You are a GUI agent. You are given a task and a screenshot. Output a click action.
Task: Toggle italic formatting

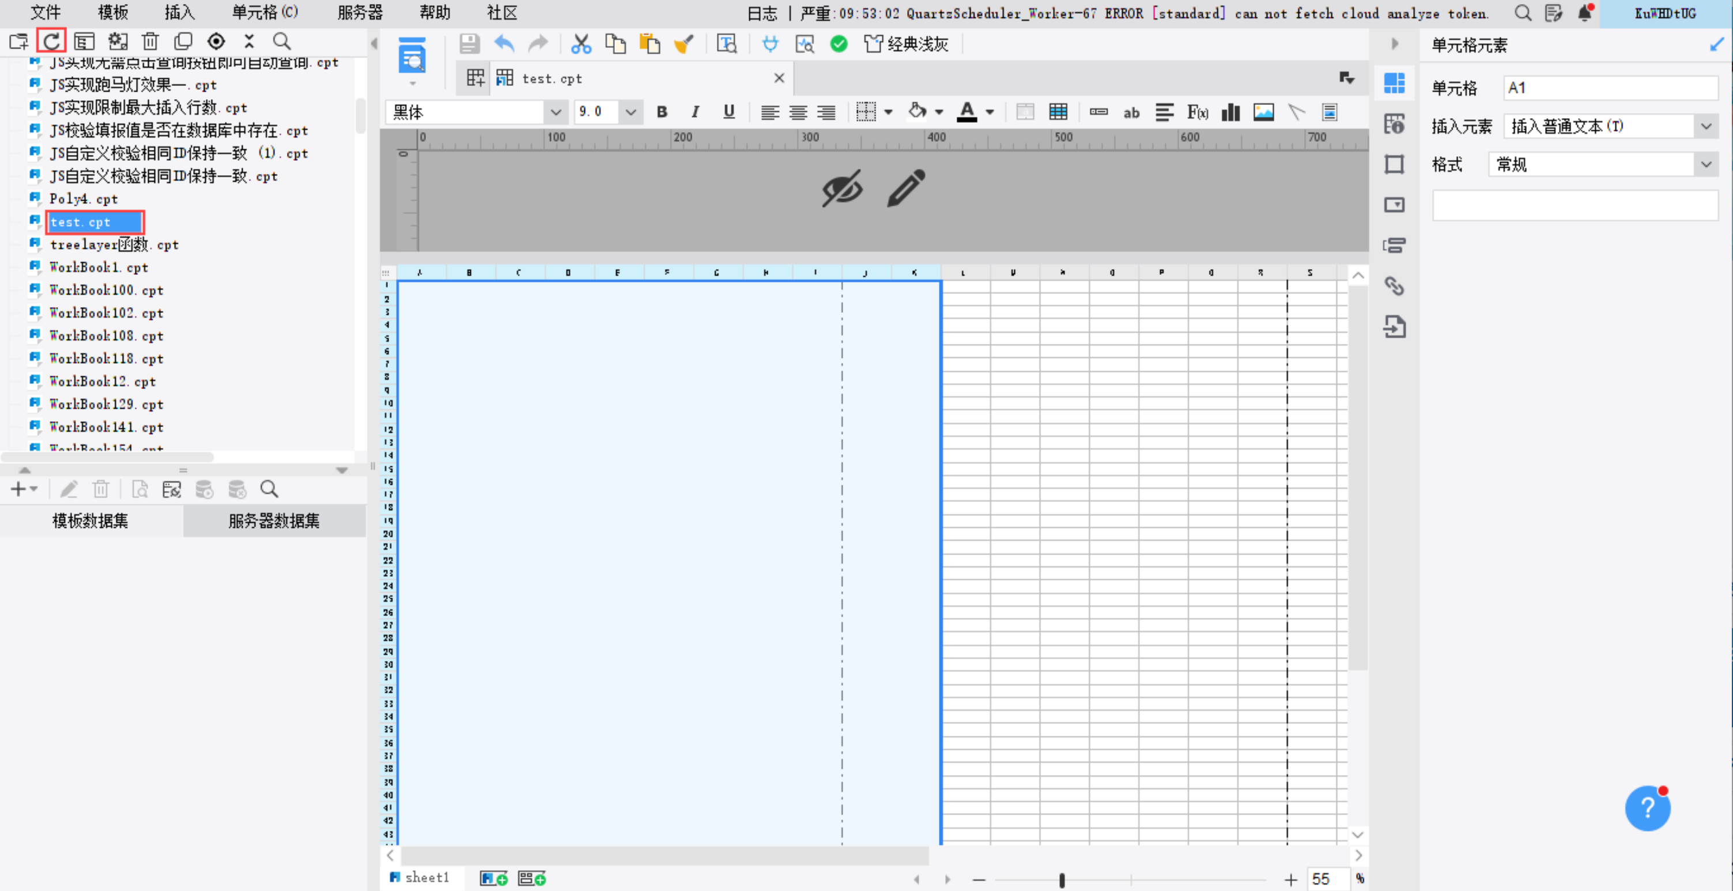pyautogui.click(x=695, y=112)
